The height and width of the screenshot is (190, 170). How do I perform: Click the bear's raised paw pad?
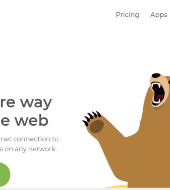pyautogui.click(x=96, y=126)
